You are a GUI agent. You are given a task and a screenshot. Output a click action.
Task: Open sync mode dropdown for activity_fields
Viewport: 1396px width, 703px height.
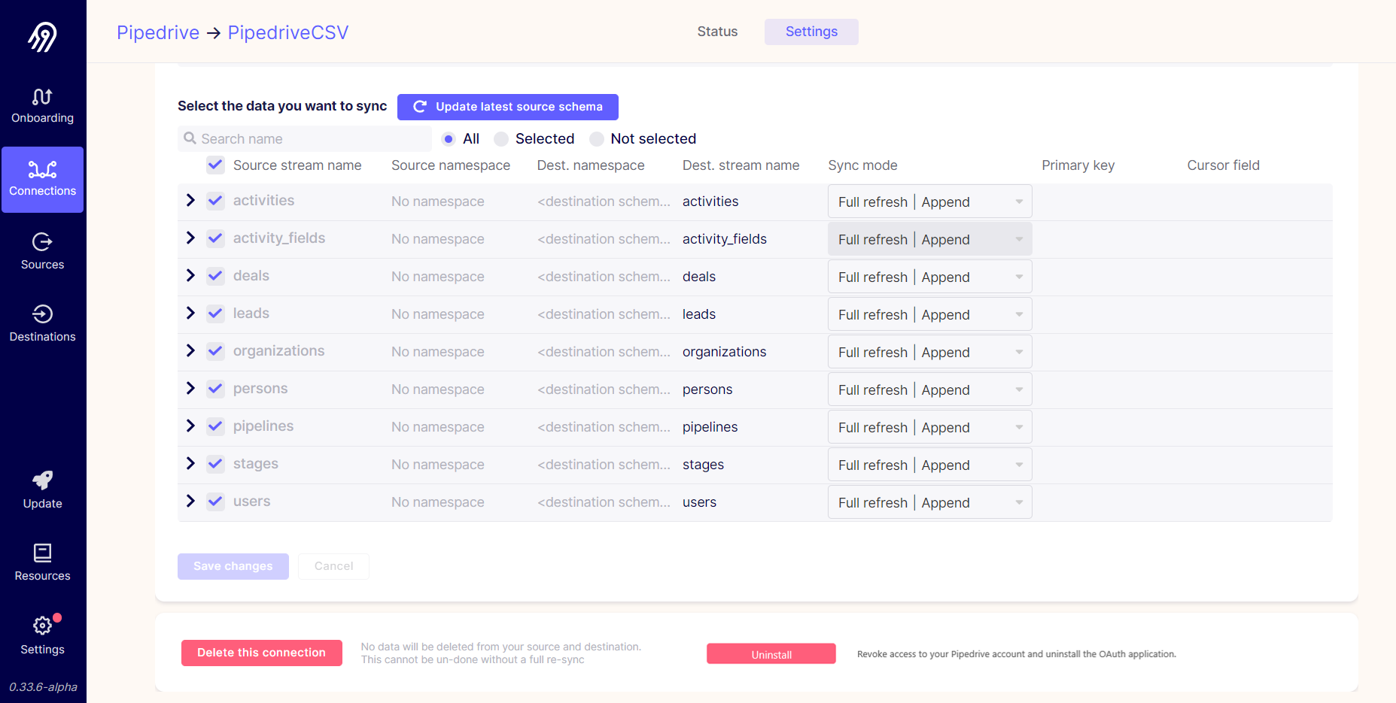pyautogui.click(x=929, y=239)
